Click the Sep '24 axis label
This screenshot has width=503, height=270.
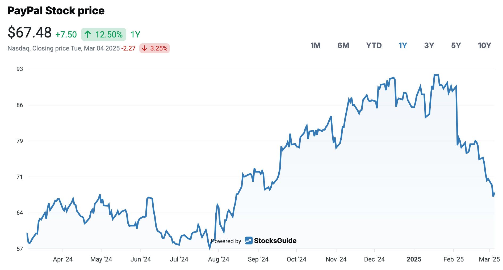[258, 259]
